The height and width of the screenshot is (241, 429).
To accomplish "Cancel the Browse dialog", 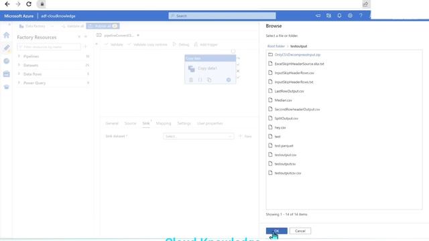I will (x=300, y=231).
